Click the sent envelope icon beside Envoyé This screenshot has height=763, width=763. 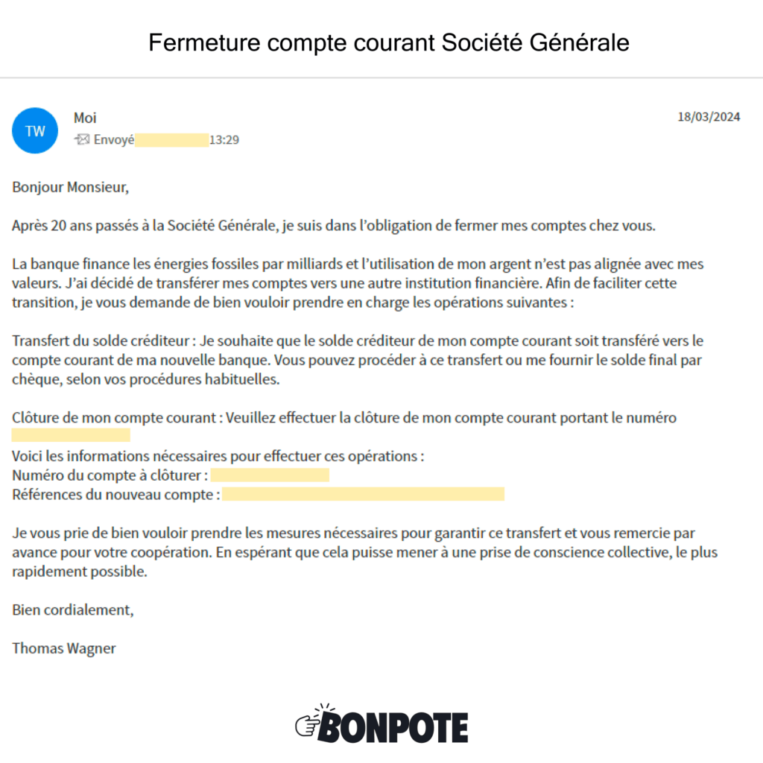tap(82, 139)
